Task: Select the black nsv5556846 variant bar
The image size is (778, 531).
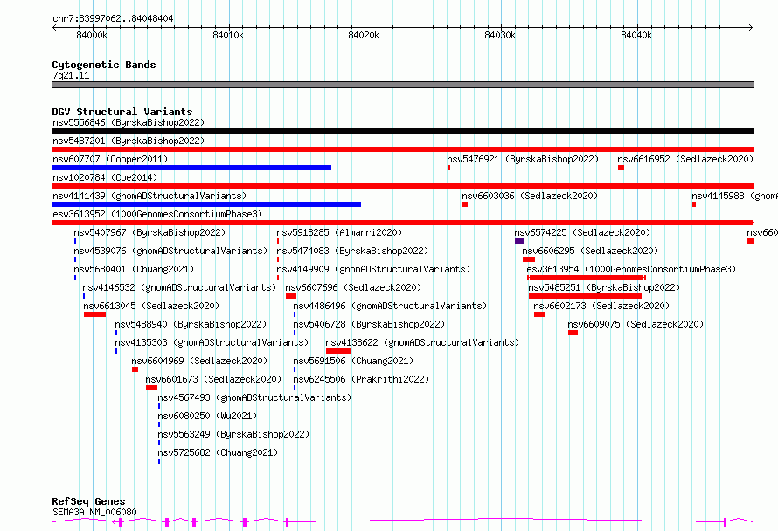Action: pos(402,131)
